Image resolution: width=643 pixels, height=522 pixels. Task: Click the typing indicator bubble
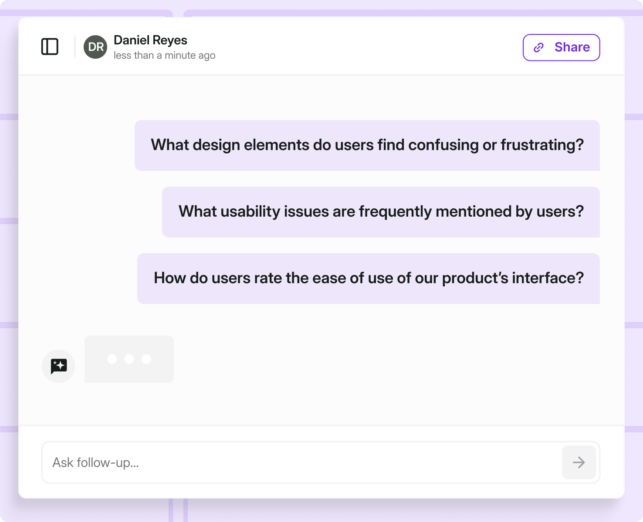tap(129, 359)
